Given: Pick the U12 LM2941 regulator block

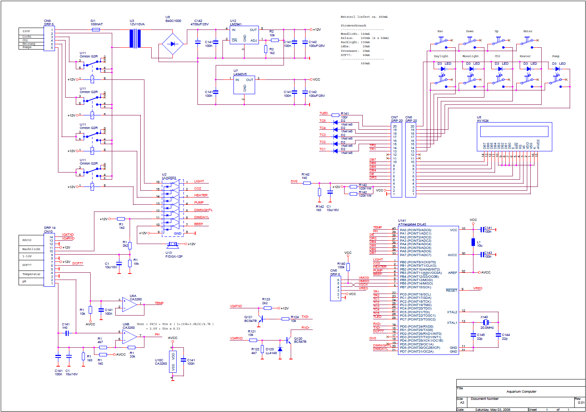Looking at the screenshot, I should [x=244, y=35].
